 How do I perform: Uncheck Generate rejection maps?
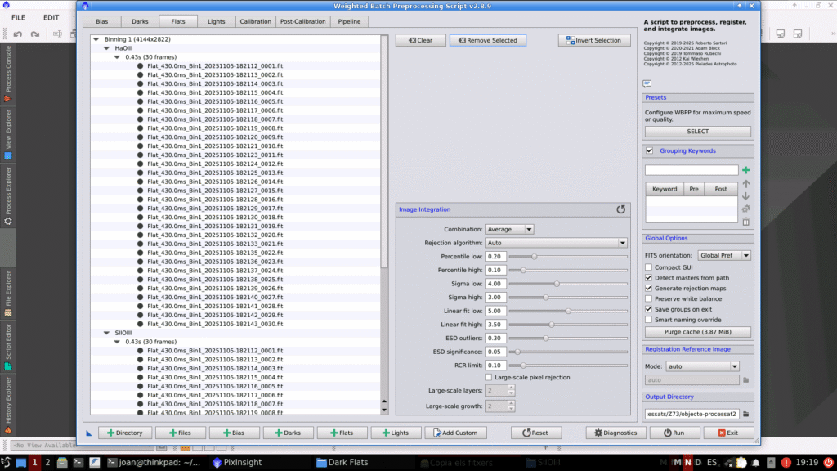pos(649,289)
